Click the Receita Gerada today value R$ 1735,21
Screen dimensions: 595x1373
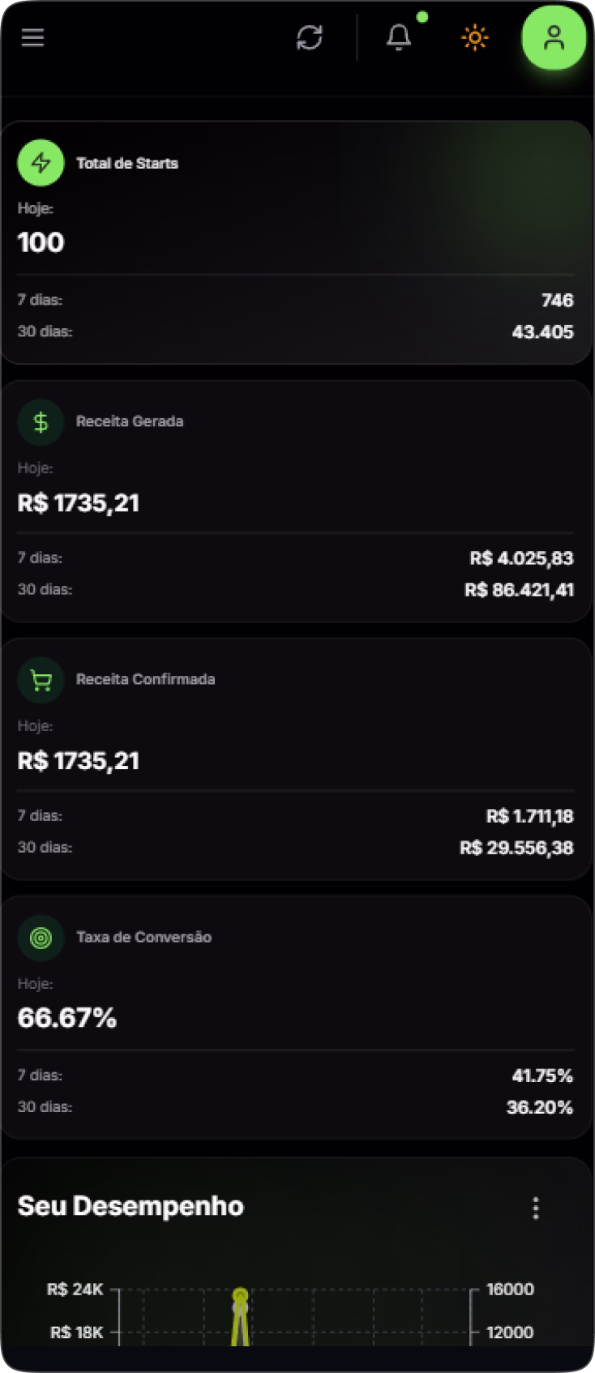tap(79, 503)
